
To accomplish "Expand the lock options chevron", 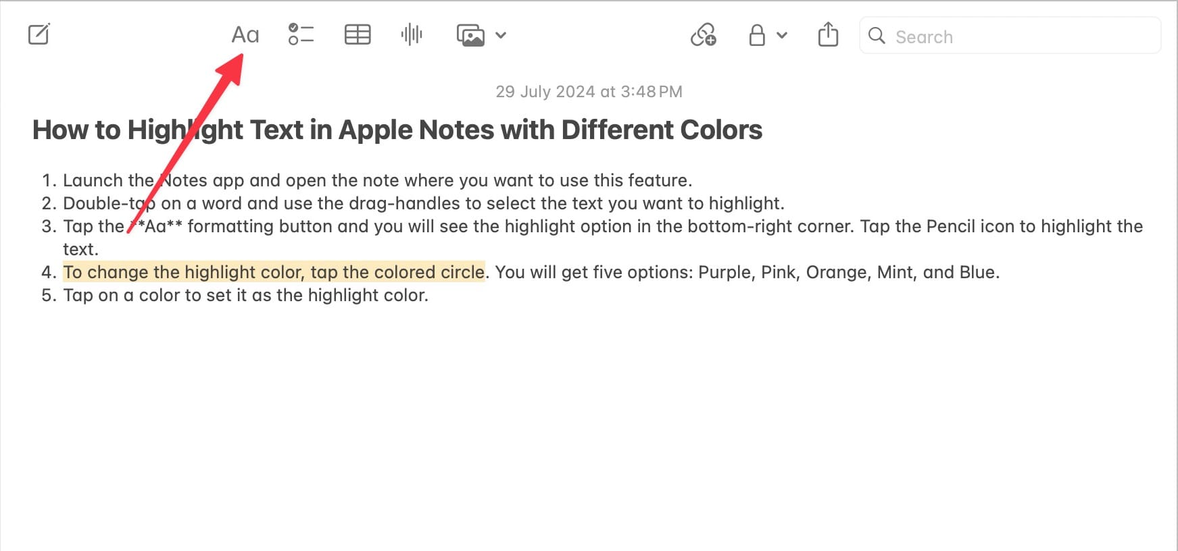I will (782, 35).
